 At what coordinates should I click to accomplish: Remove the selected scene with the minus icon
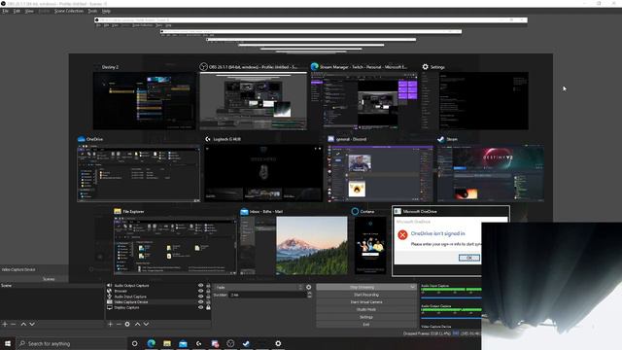point(13,324)
